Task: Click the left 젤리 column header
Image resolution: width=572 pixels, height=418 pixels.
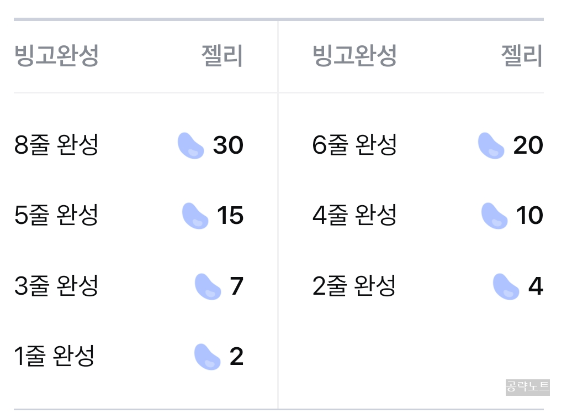Action: click(x=222, y=56)
